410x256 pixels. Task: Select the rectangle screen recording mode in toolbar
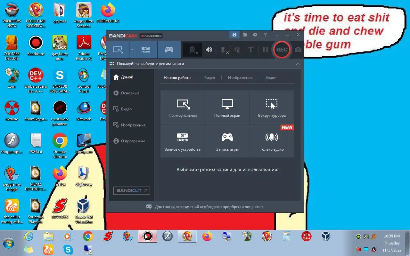click(x=118, y=50)
